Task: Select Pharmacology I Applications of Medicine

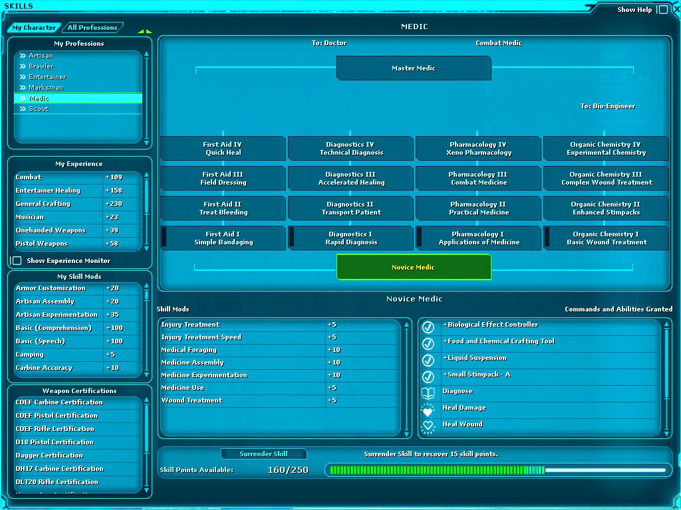Action: pyautogui.click(x=479, y=238)
